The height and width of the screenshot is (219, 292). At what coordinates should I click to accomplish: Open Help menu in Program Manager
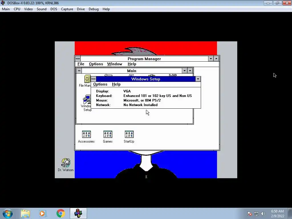coord(132,64)
